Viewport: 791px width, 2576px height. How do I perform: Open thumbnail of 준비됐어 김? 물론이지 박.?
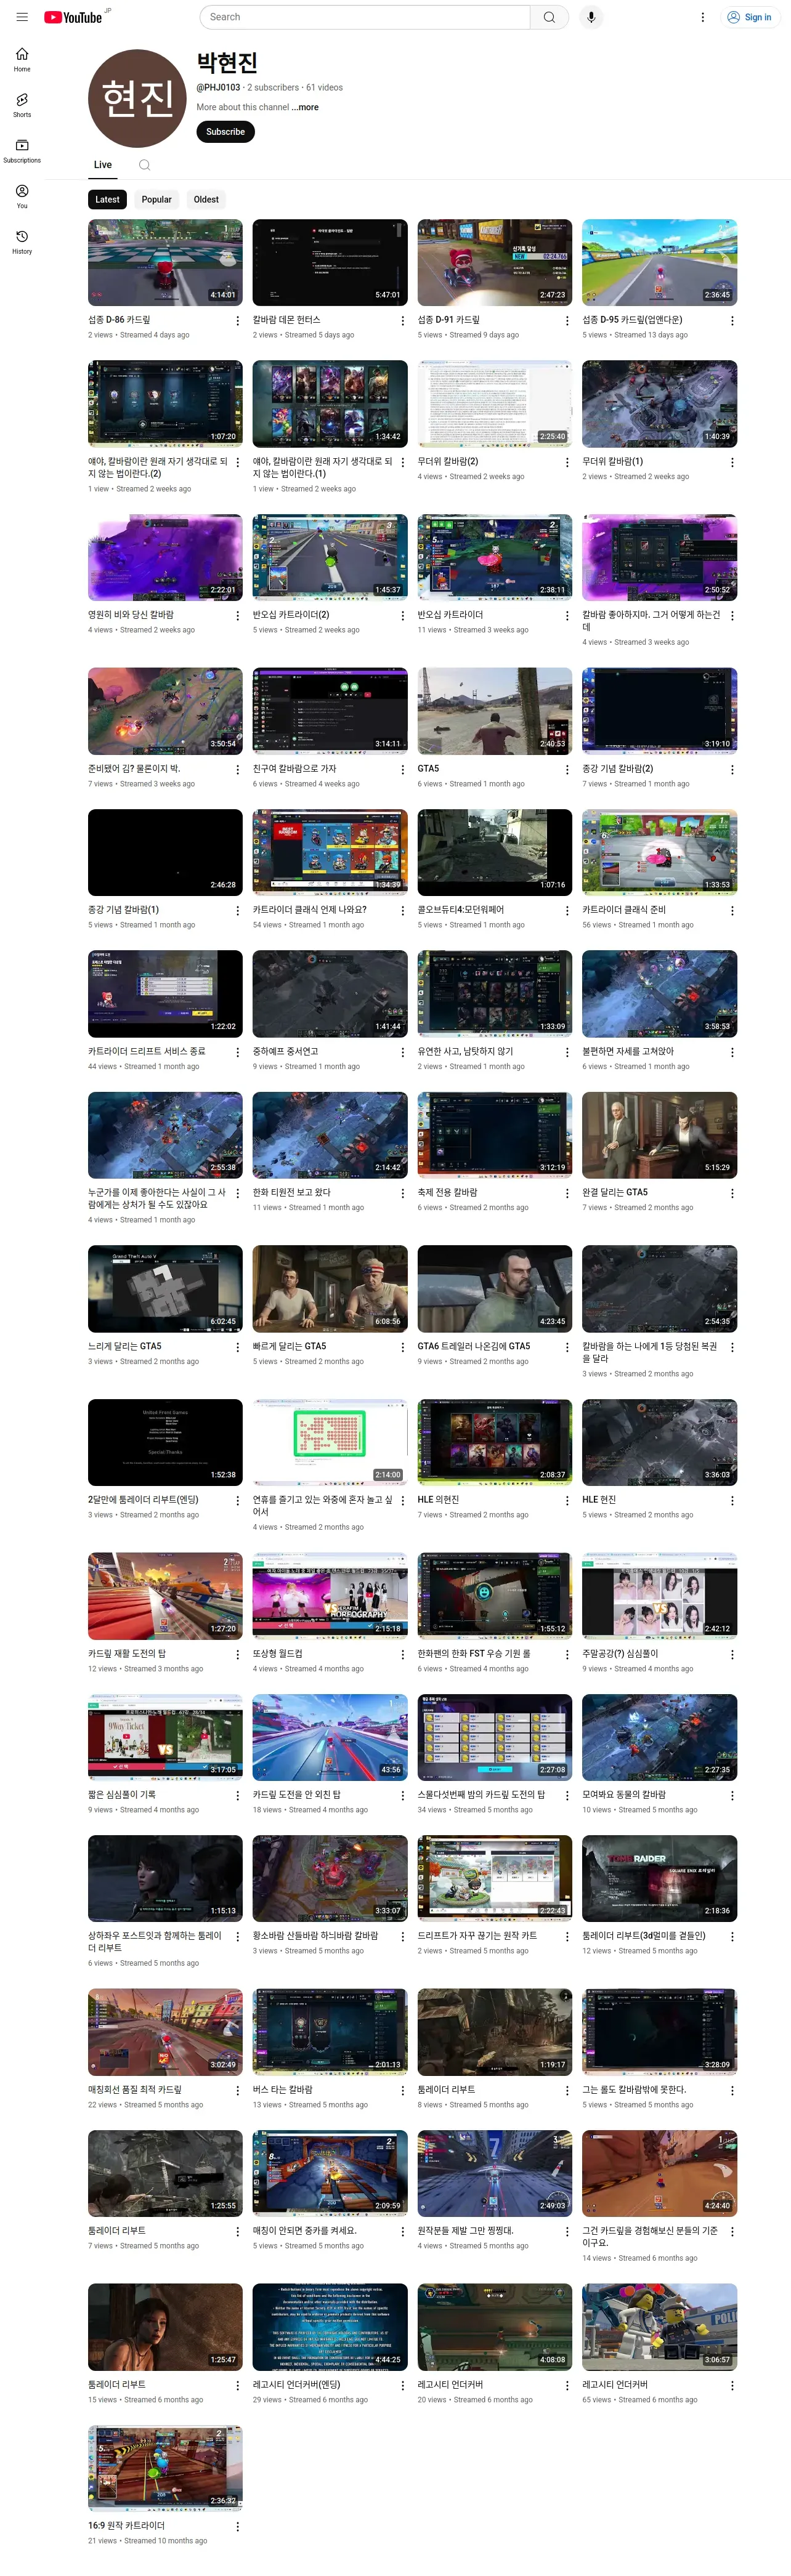coord(165,711)
